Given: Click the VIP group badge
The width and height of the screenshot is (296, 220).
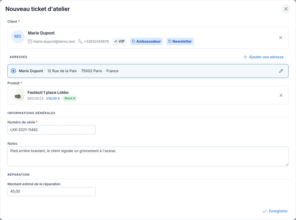Looking at the screenshot, I should 120,41.
